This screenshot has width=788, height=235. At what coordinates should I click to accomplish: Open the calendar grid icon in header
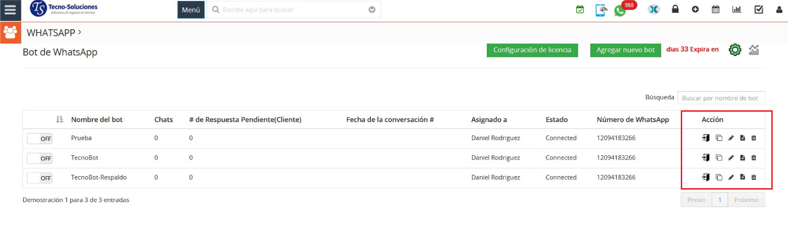tap(716, 9)
